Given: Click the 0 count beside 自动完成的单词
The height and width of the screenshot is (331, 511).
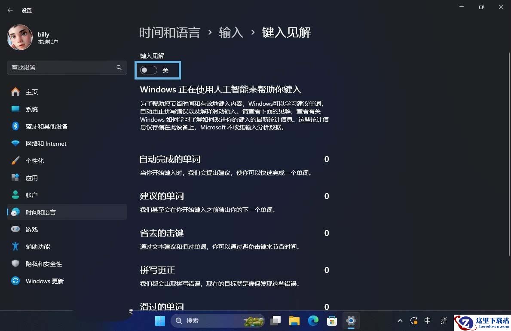Looking at the screenshot, I should coord(327,159).
